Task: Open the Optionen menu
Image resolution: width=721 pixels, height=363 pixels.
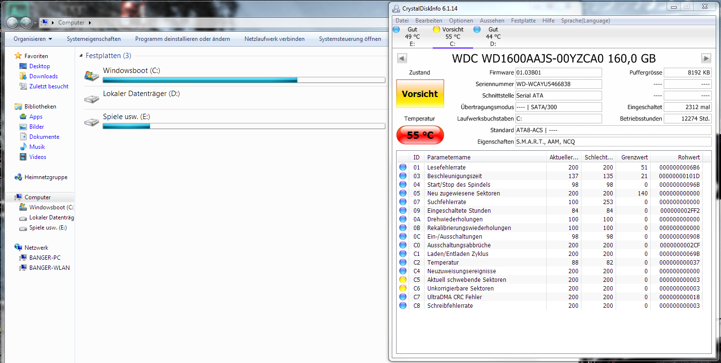Action: tap(461, 21)
